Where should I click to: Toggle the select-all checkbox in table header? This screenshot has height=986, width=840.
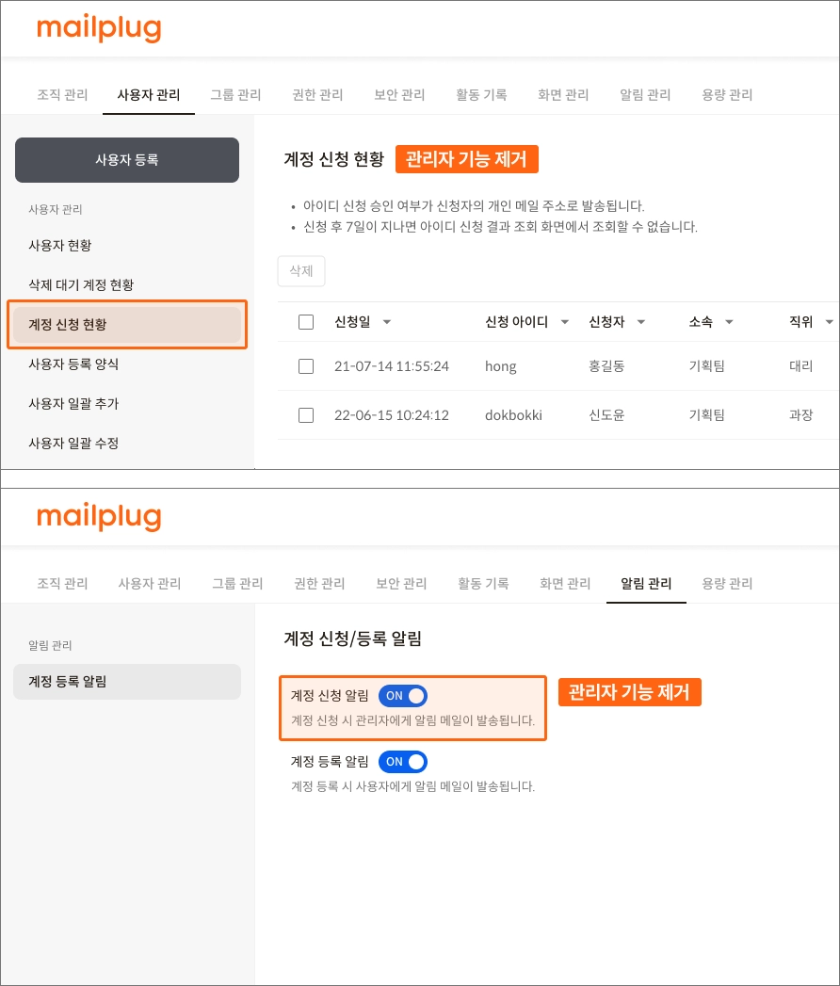click(306, 322)
